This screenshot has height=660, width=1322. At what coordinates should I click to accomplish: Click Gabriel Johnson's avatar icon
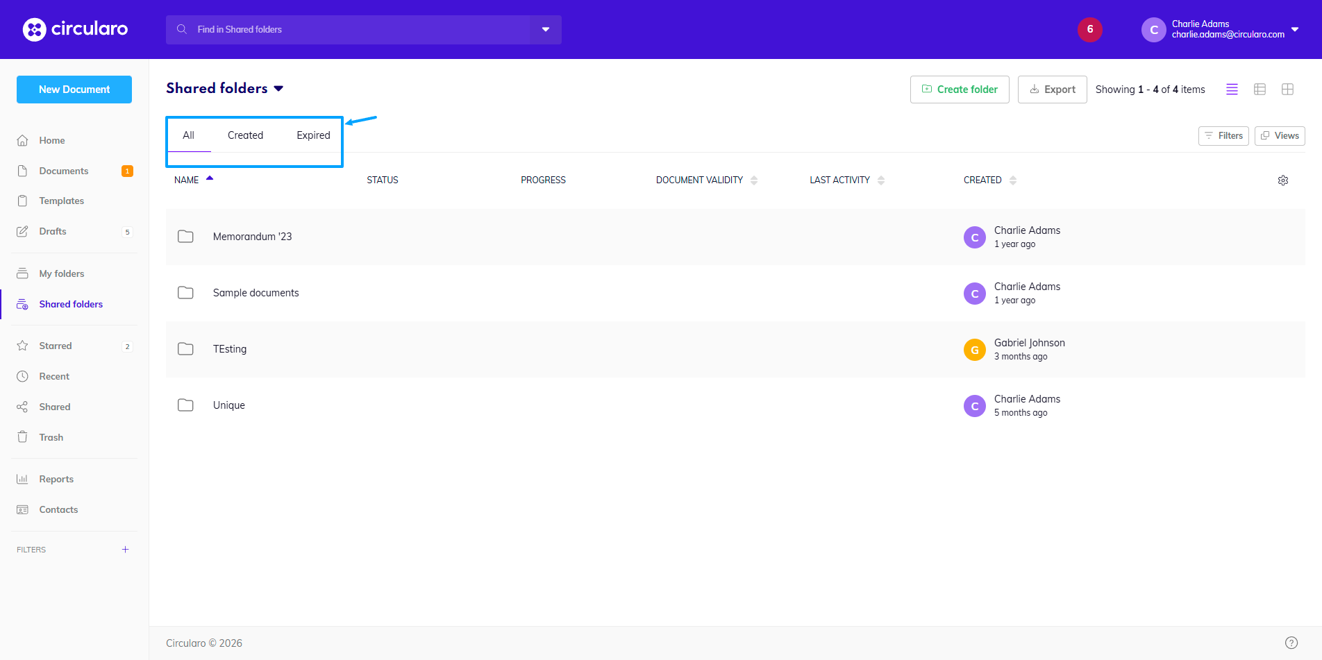[974, 350]
